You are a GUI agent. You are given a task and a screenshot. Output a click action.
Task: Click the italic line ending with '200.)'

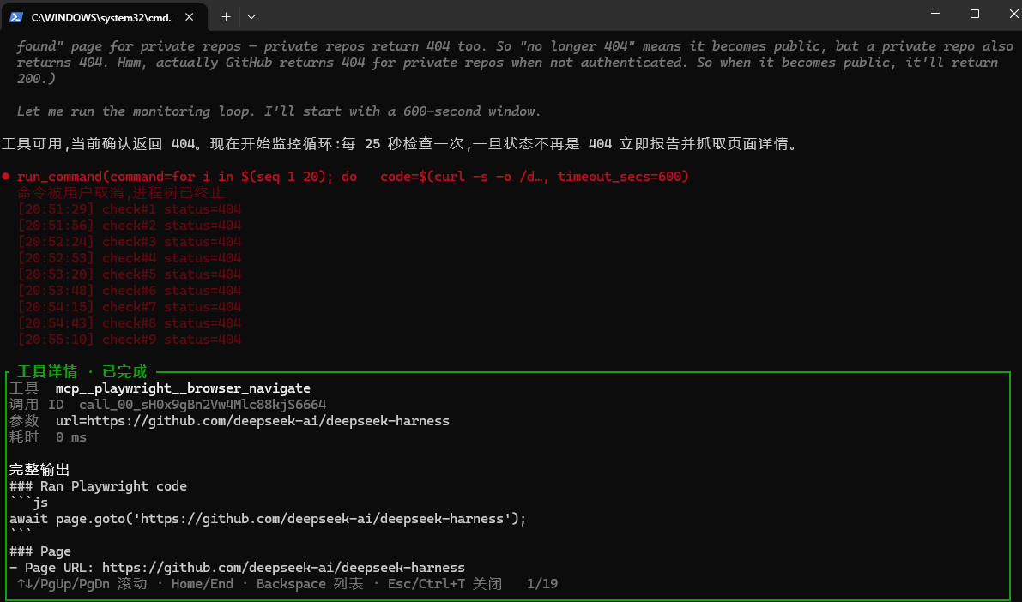pyautogui.click(x=37, y=79)
